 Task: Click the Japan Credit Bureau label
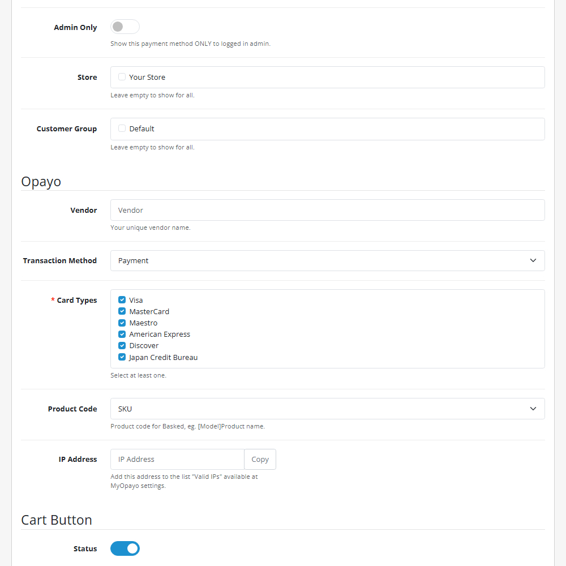pyautogui.click(x=163, y=357)
